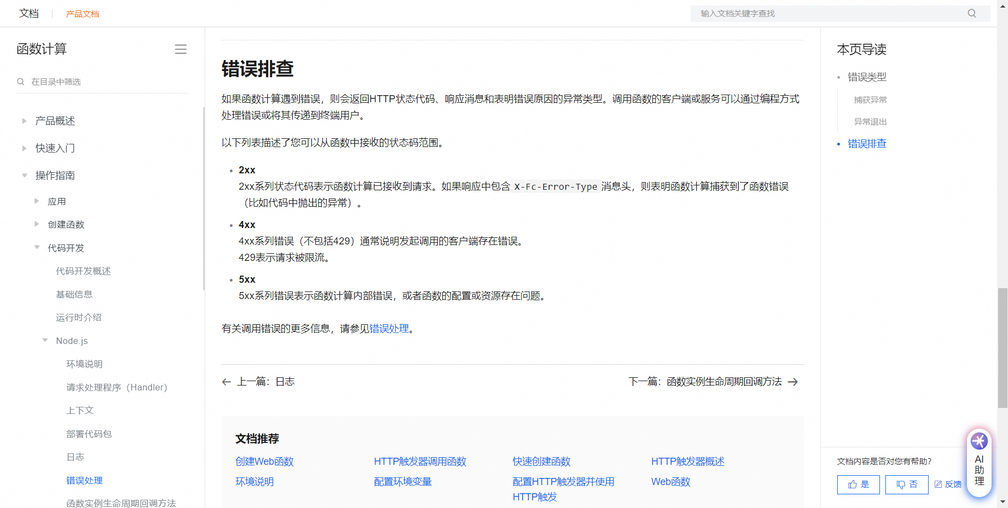Open the inline 错误处理 link
This screenshot has width=1008, height=508.
point(389,329)
